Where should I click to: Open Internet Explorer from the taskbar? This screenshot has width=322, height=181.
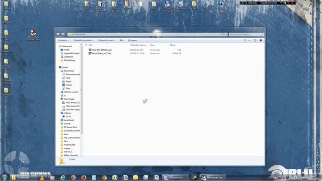tap(63, 177)
